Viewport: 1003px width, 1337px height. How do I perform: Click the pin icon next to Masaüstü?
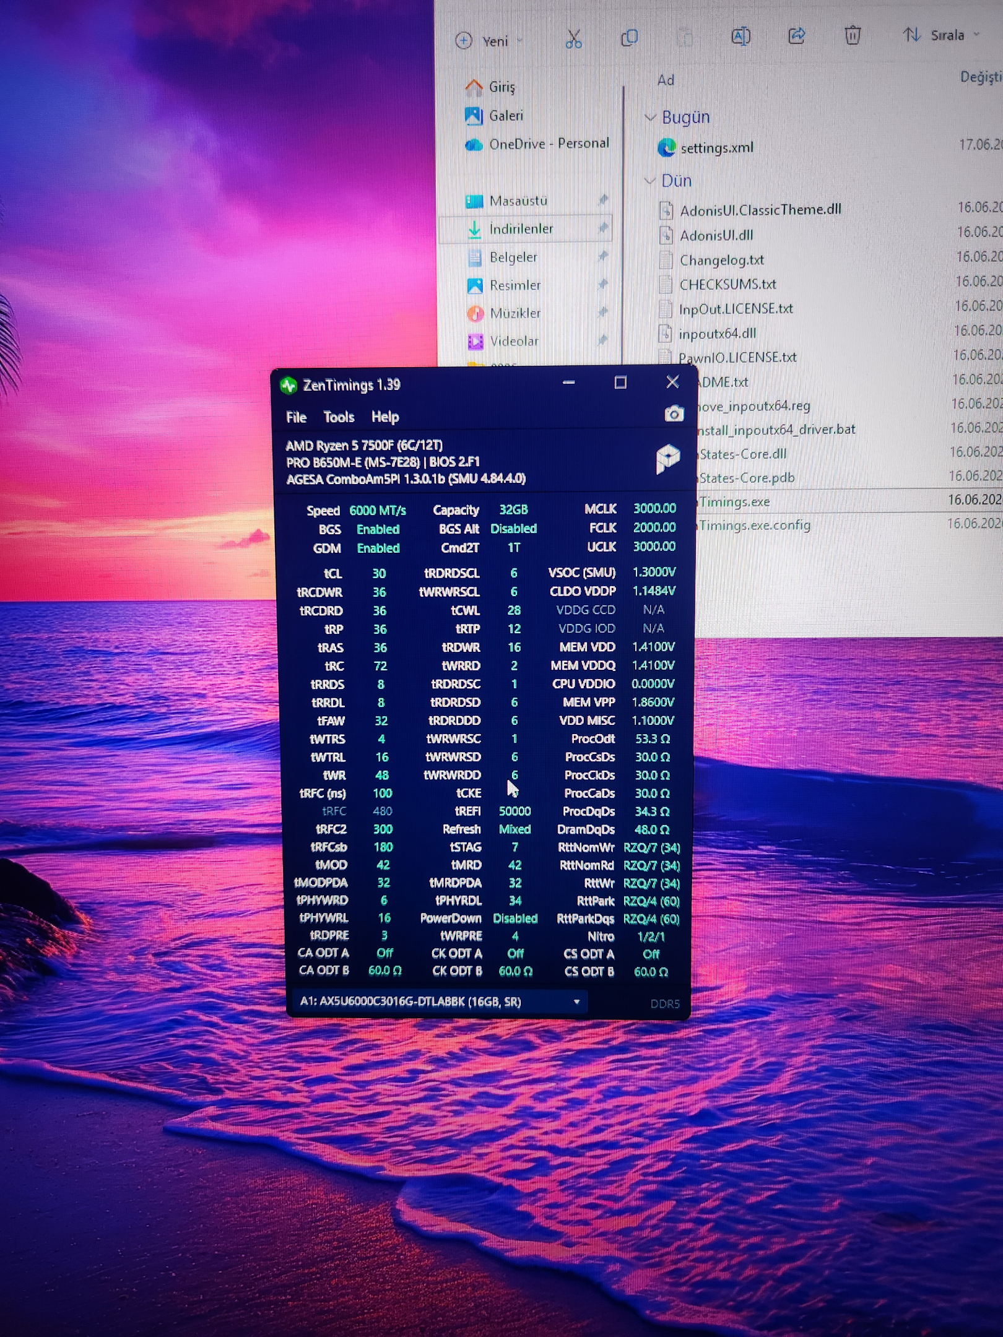tap(603, 199)
